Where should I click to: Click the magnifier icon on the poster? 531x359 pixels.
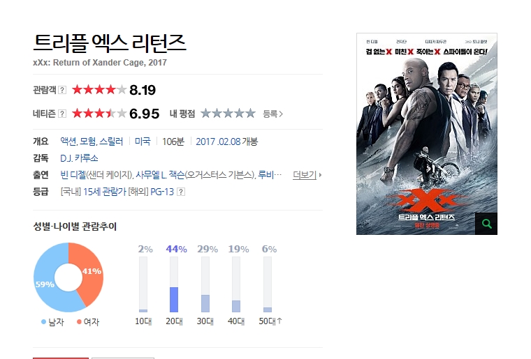point(486,224)
